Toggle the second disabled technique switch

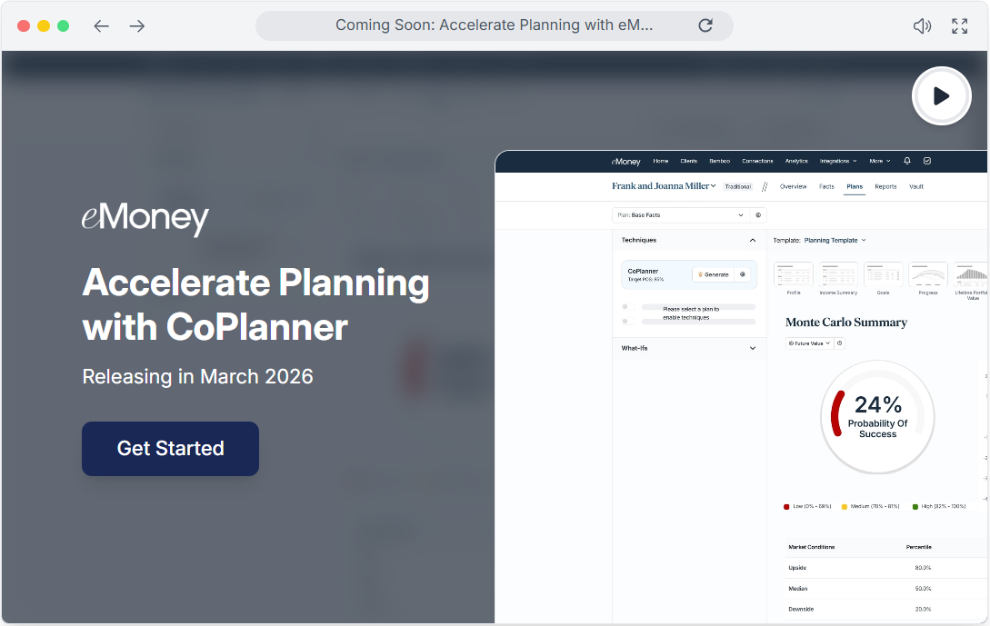(x=625, y=321)
